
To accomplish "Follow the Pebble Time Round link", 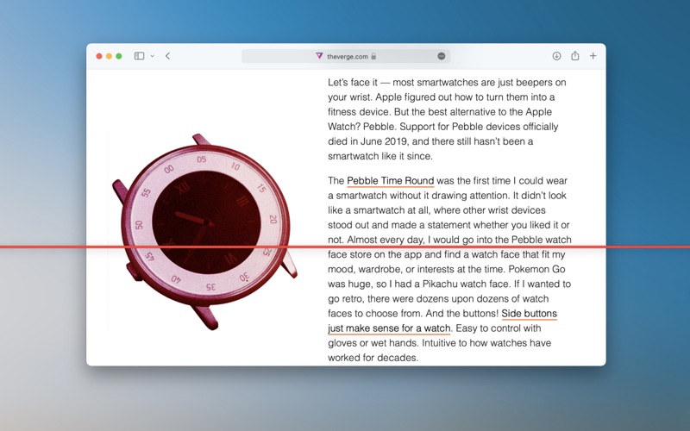I will pos(391,181).
